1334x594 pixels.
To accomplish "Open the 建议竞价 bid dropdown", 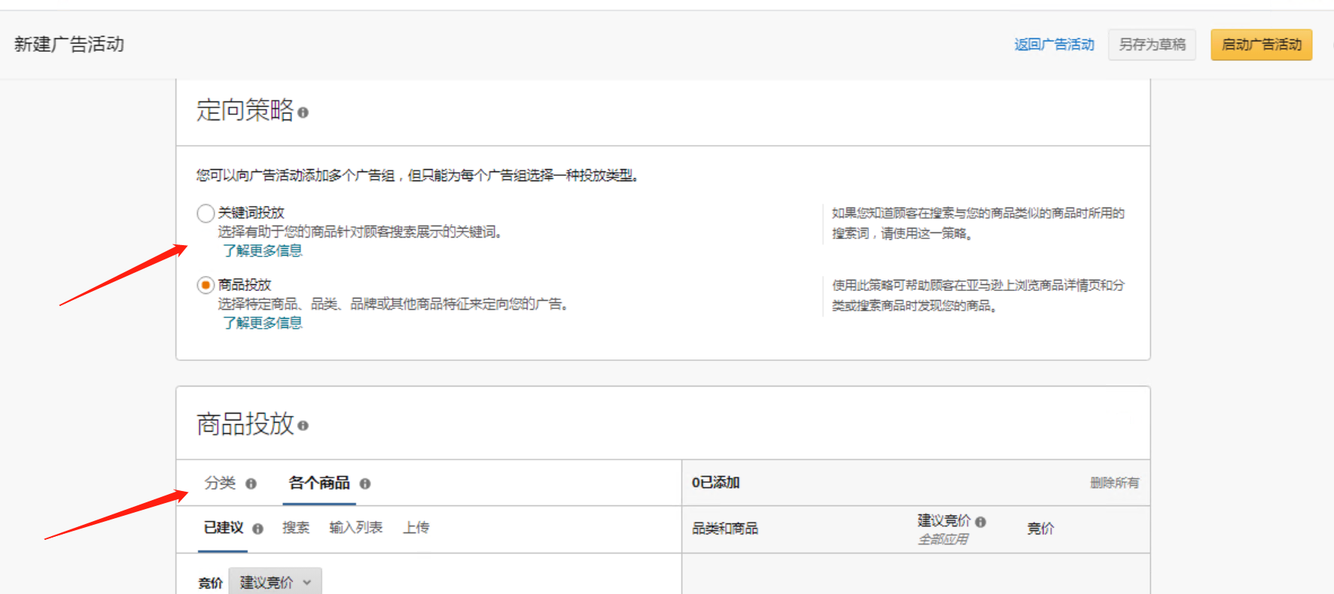I will pos(275,582).
